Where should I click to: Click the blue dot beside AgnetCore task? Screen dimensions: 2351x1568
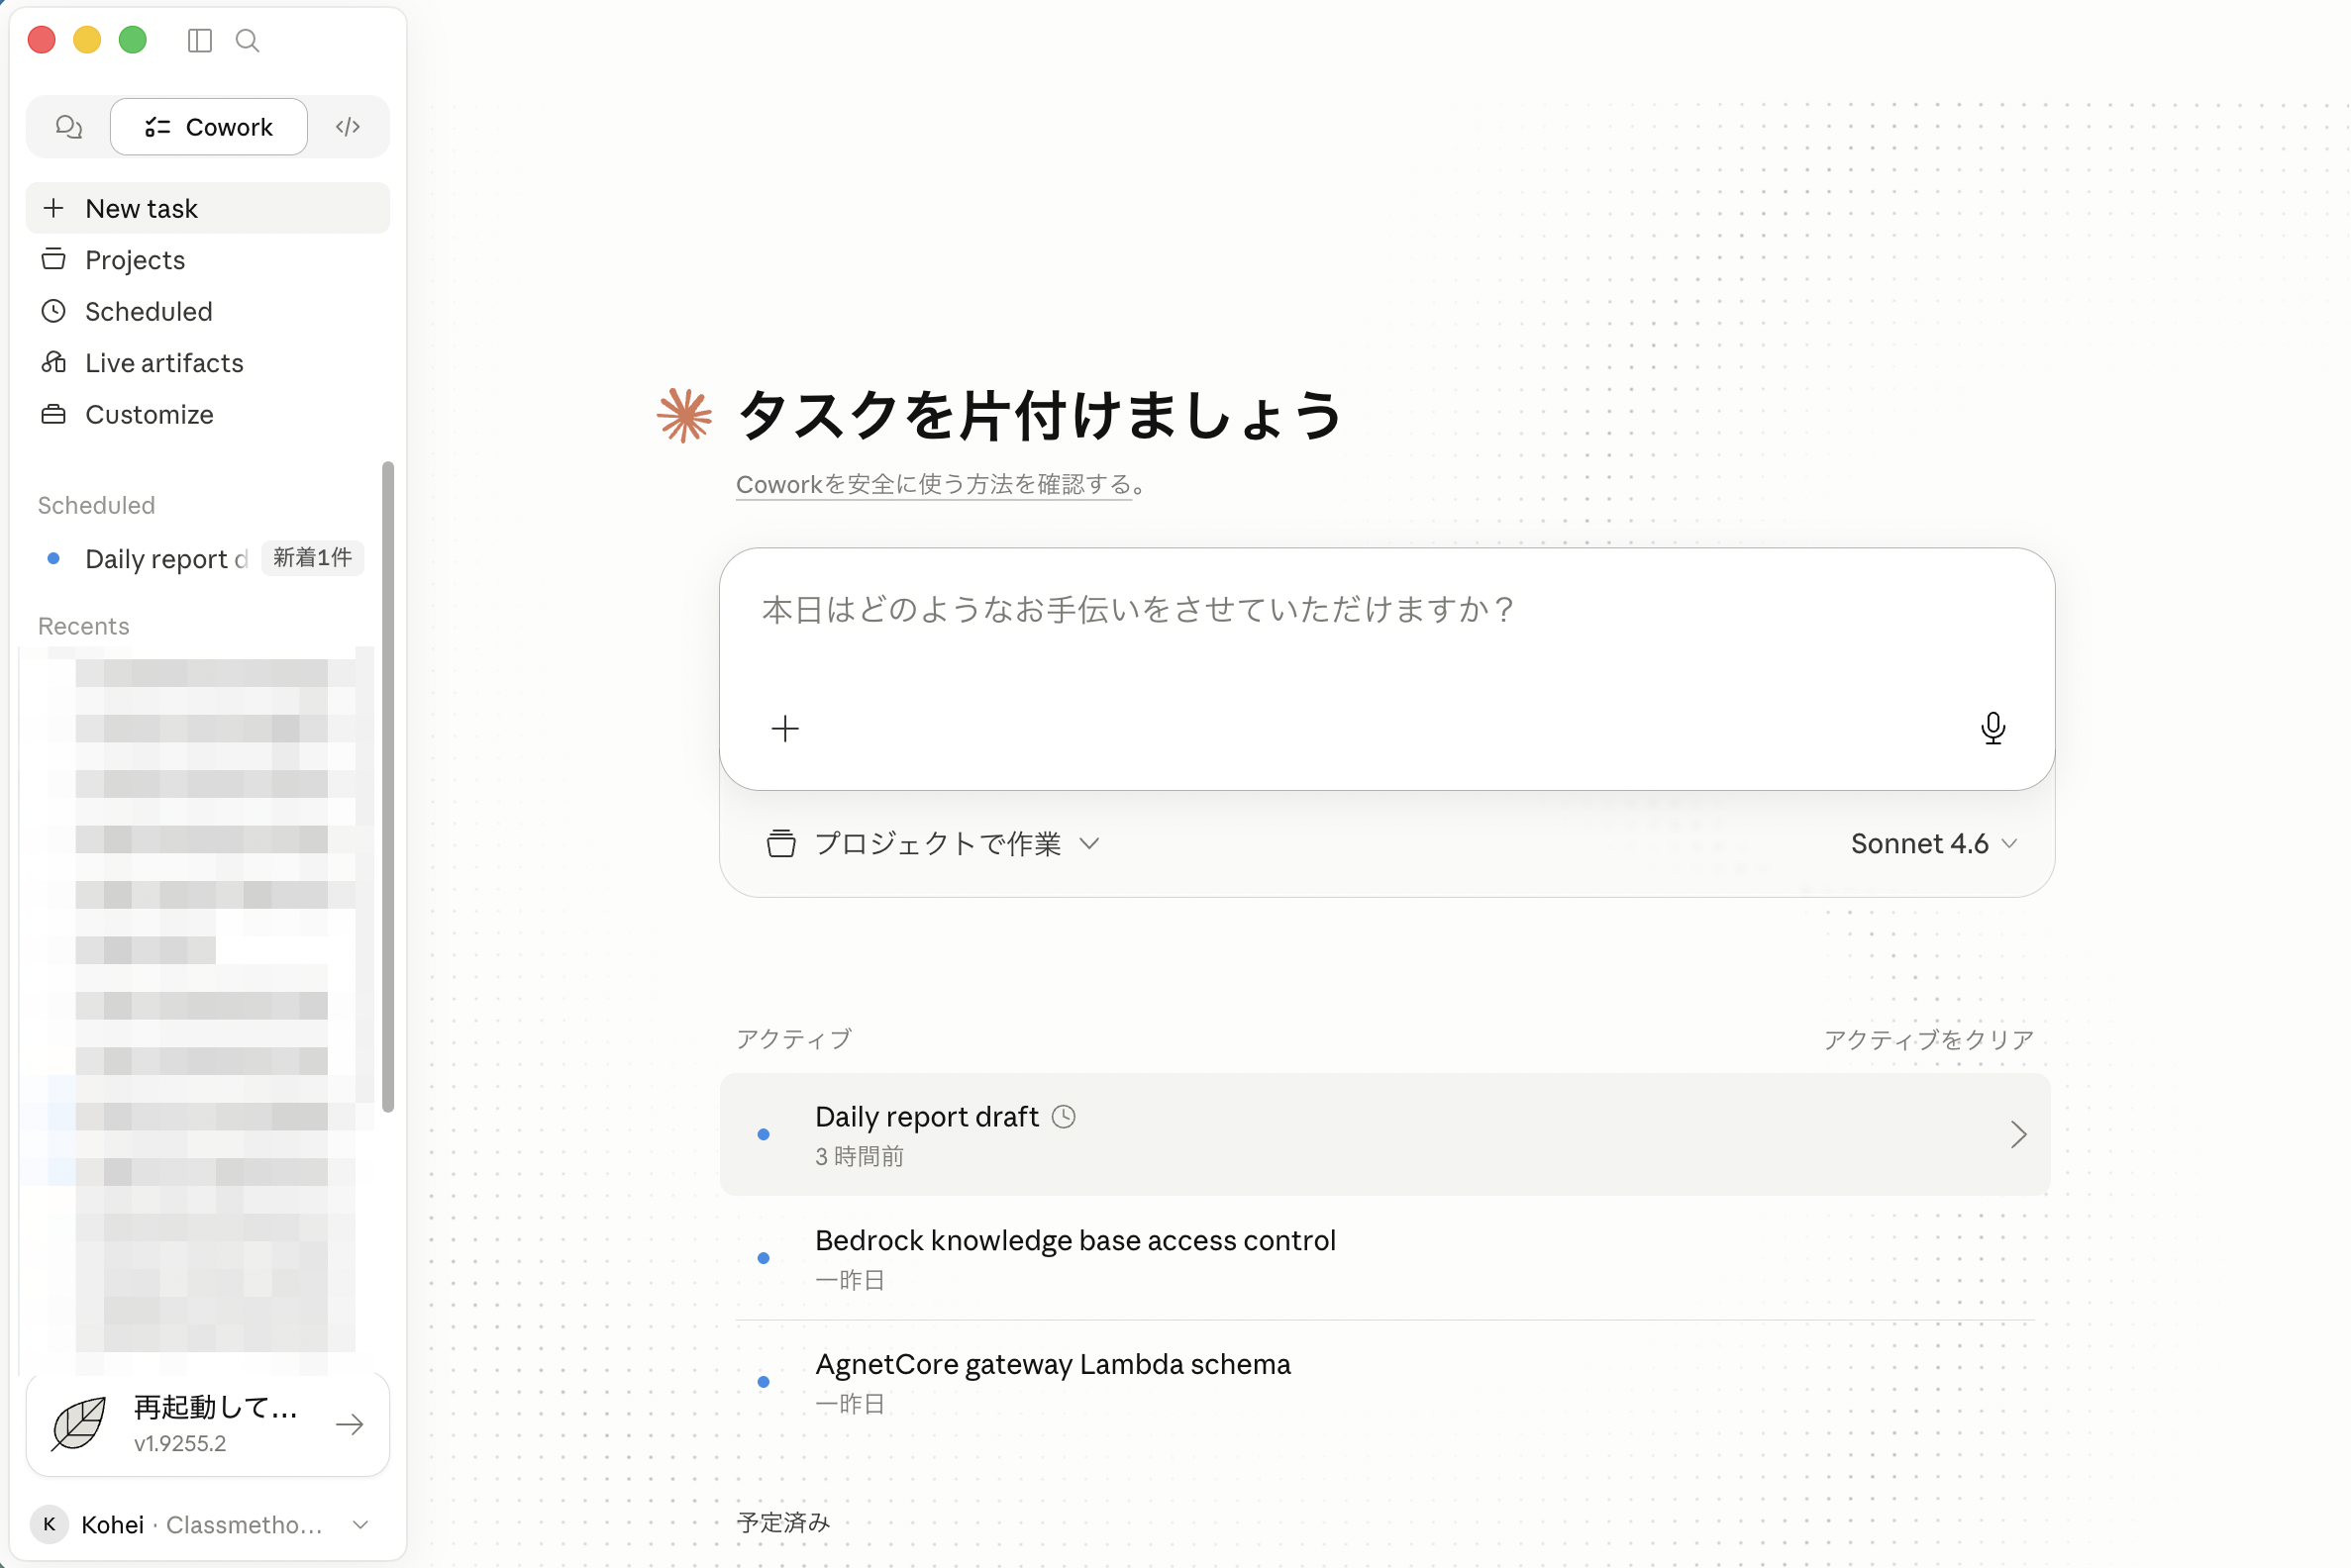click(764, 1382)
